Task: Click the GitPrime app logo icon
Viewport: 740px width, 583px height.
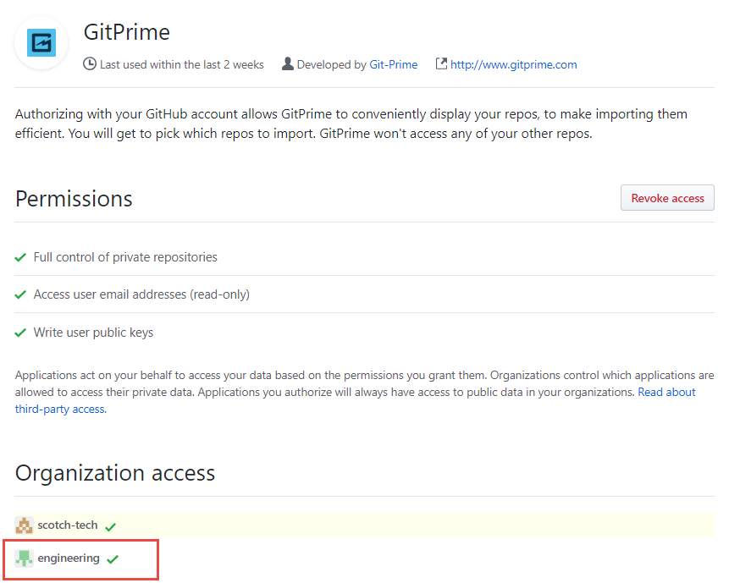Action: pos(41,43)
